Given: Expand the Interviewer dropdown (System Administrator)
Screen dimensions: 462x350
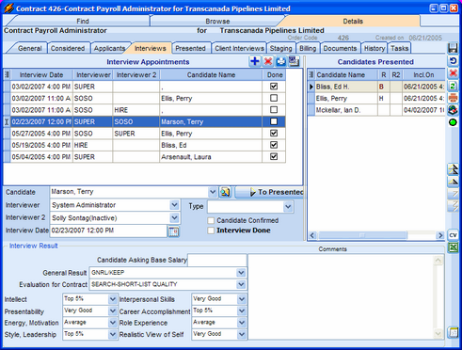Looking at the screenshot, I should click(x=174, y=205).
